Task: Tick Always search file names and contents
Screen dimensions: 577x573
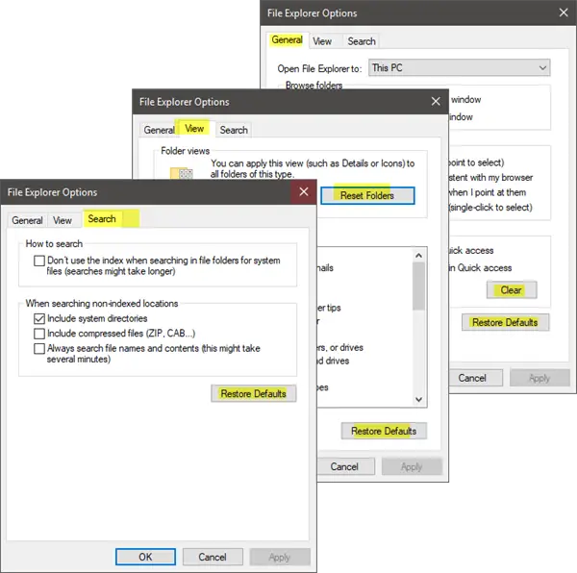Action: click(x=39, y=349)
